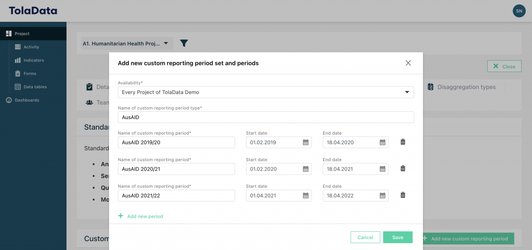Click the AusAID 2020/21 name field
Image resolution: width=532 pixels, height=250 pixels.
[176, 169]
